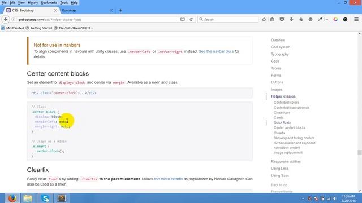Switch to the second Bootstrap tab
Image resolution: width=362 pixels, height=203 pixels.
(87, 10)
